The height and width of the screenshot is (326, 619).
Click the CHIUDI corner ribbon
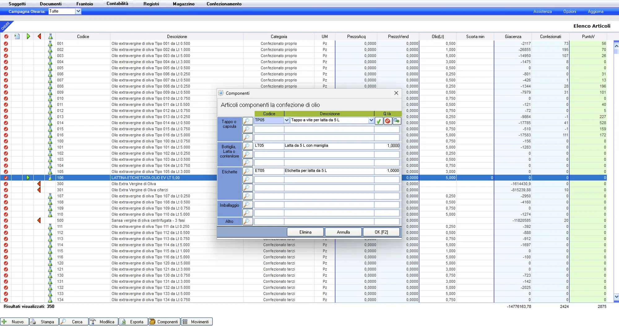[5, 26]
